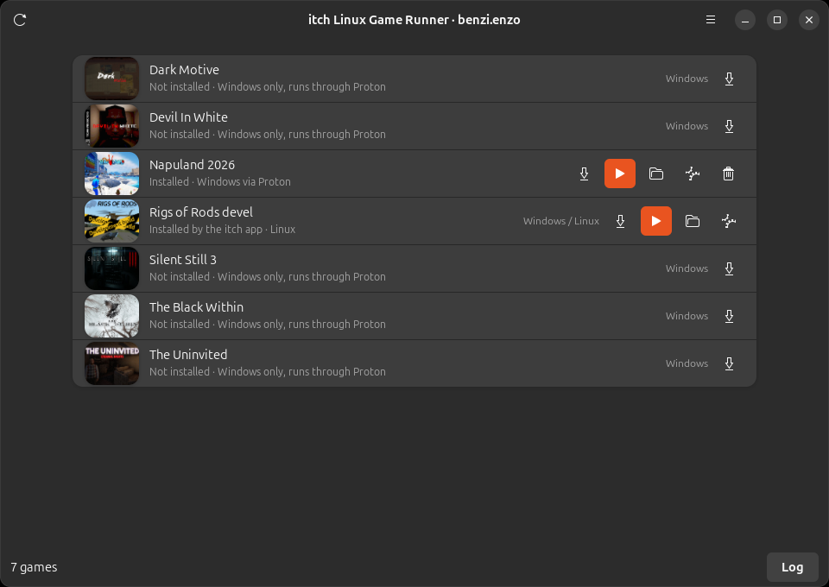Viewport: 829px width, 587px height.
Task: Play Rigs of Rods devel
Action: (656, 221)
